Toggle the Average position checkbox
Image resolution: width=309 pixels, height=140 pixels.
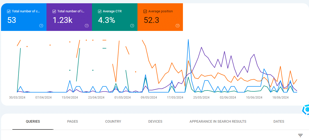pos(145,11)
